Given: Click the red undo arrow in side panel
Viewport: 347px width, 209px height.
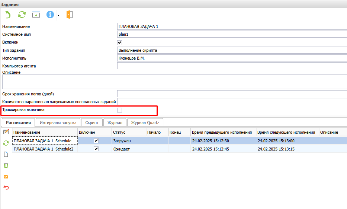Looking at the screenshot, I should point(6,187).
